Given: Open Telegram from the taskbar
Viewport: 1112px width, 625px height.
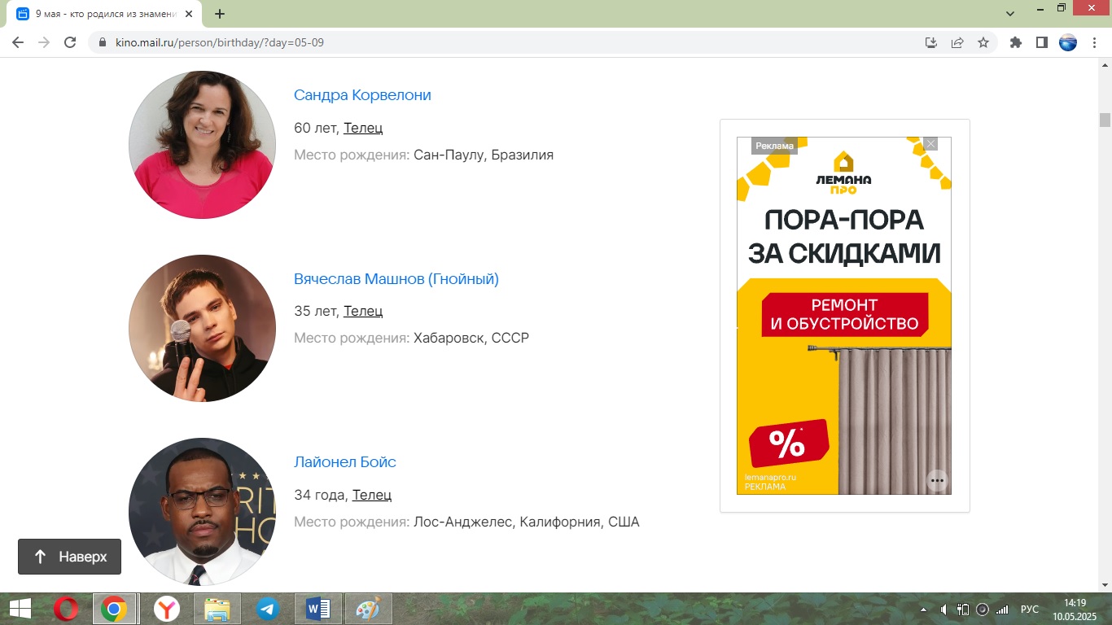Looking at the screenshot, I should tap(268, 609).
